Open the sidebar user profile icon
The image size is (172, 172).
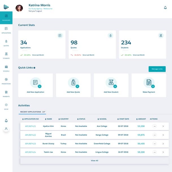(6, 129)
